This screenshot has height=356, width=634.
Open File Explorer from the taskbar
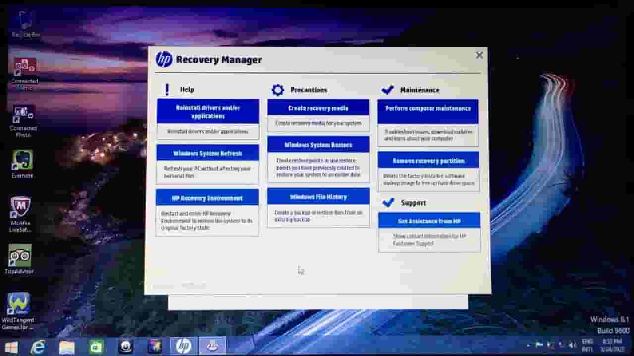click(67, 347)
